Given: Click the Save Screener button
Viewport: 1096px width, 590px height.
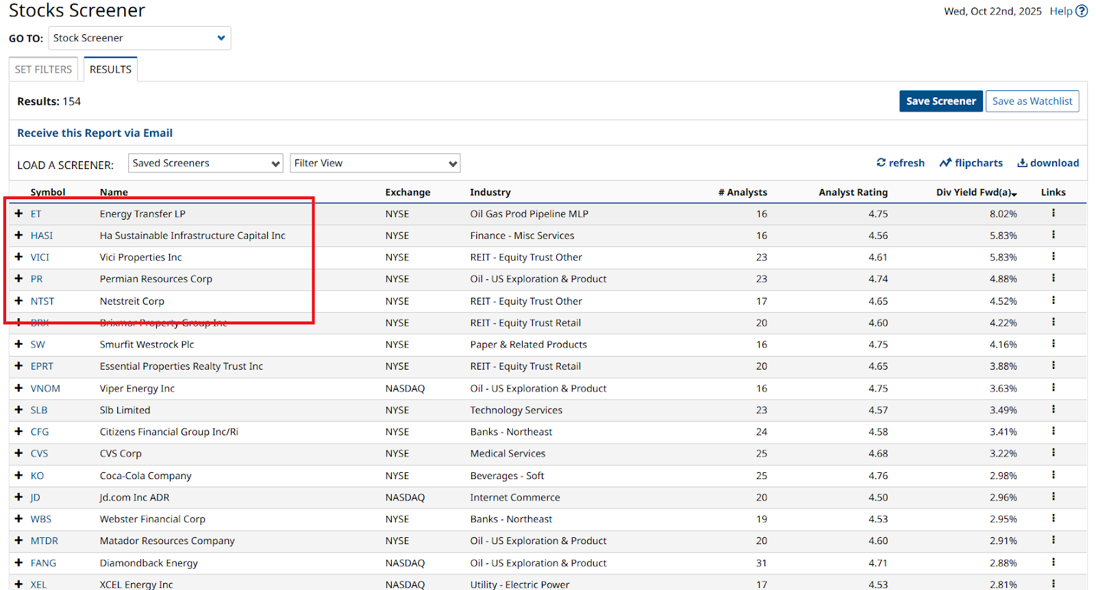Looking at the screenshot, I should click(941, 101).
